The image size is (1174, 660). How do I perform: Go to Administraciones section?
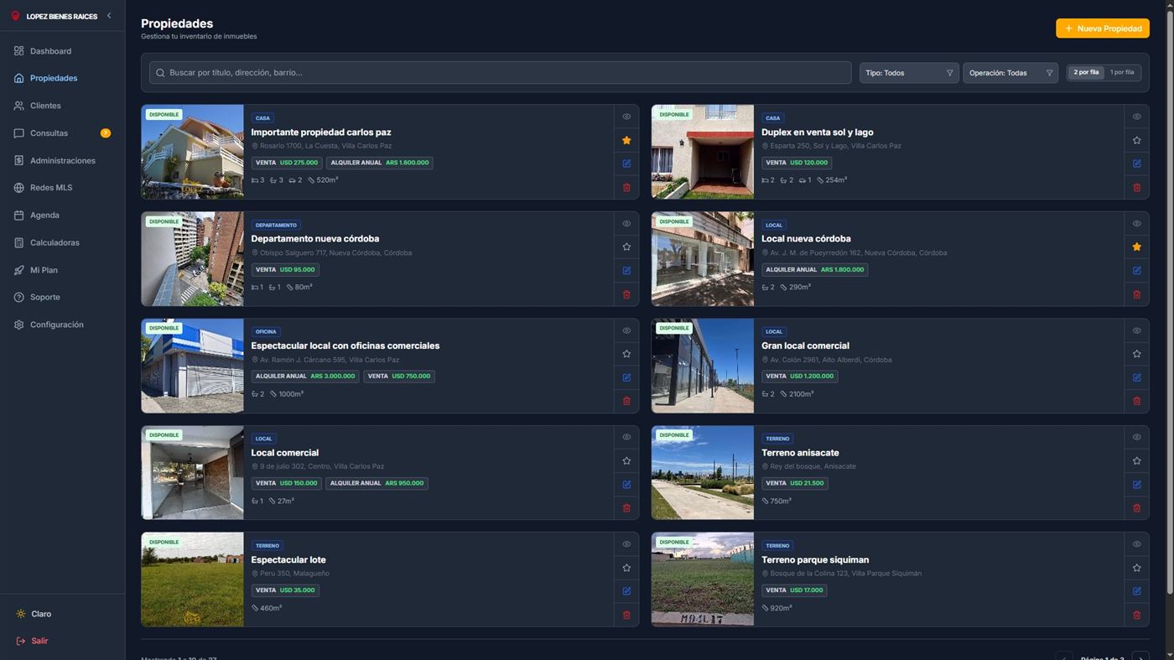tap(62, 160)
